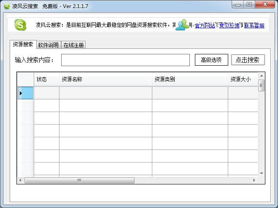Click the horizontal scrollbar thumb
The height and width of the screenshot is (208, 278).
tap(79, 180)
